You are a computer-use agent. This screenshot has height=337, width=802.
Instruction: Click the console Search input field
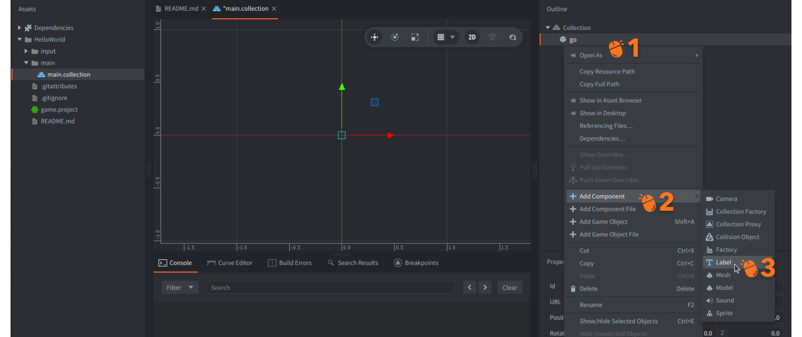click(330, 288)
